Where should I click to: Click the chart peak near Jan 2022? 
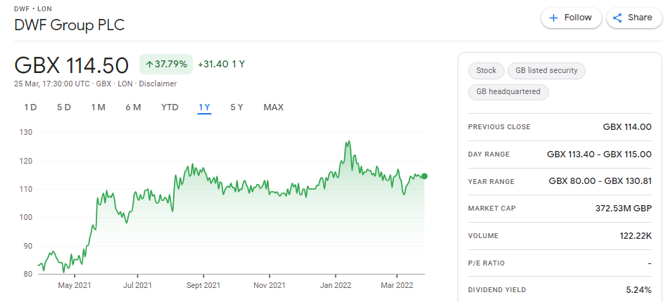coord(348,141)
